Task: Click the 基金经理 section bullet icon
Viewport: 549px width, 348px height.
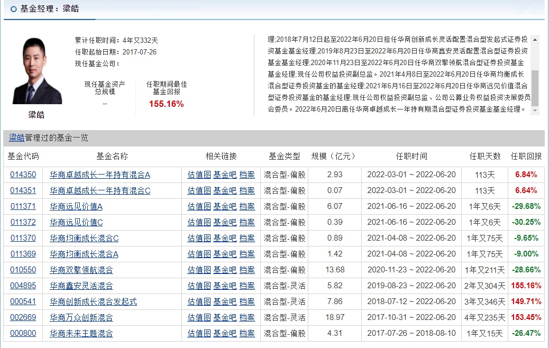Action: click(x=13, y=9)
